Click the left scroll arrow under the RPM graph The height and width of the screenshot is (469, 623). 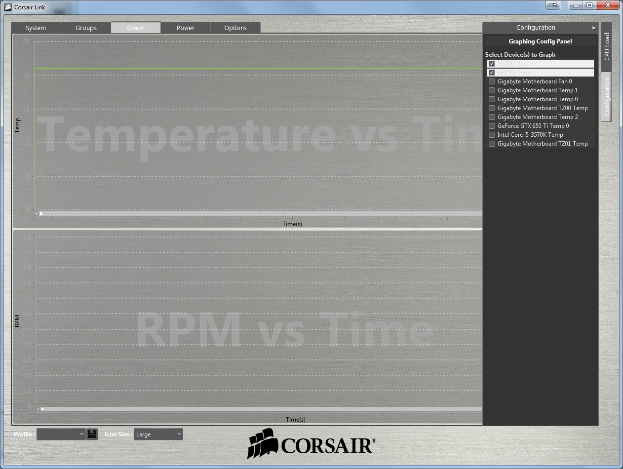(x=39, y=409)
